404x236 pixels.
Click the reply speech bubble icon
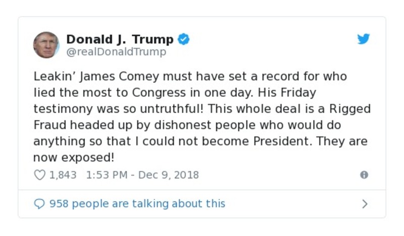tap(39, 204)
